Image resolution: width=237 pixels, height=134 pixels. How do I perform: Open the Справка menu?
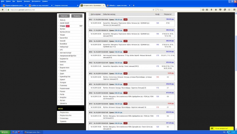pos(45,1)
